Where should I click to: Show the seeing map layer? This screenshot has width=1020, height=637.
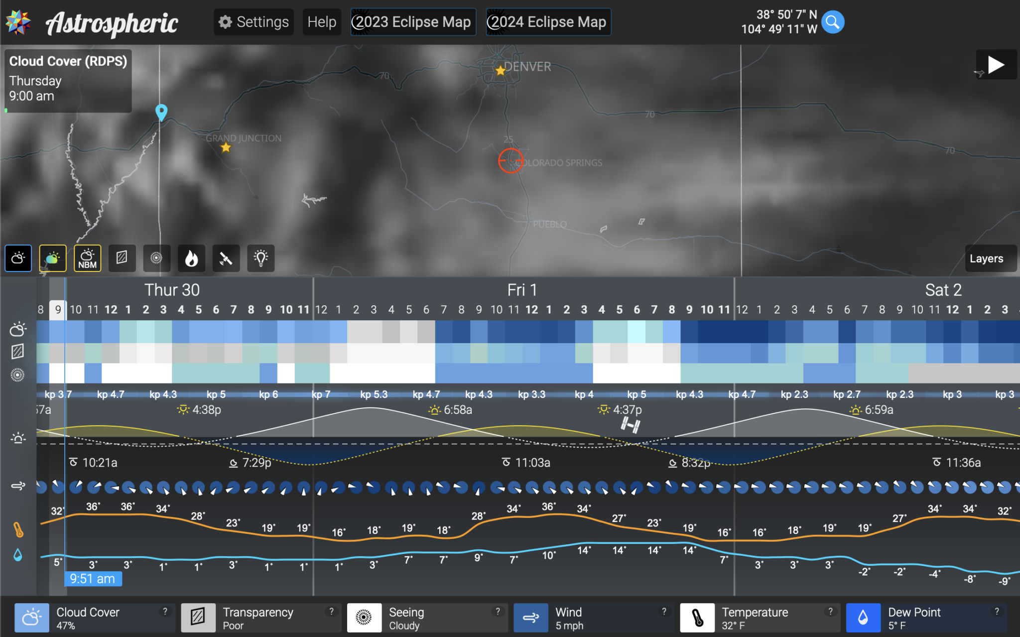click(156, 258)
